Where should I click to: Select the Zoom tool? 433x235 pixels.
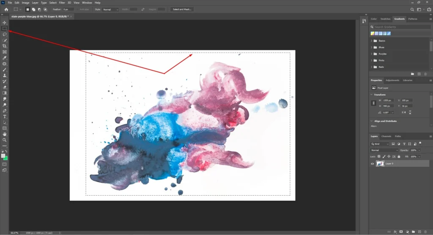4,140
